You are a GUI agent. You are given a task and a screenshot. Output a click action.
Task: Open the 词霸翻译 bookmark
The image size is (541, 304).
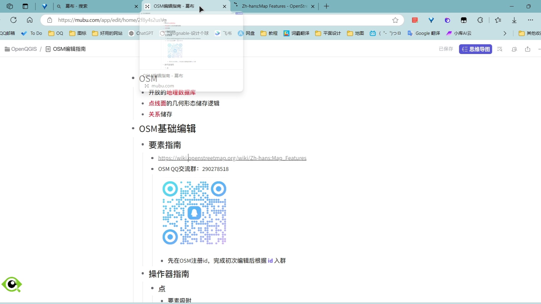pos(296,33)
